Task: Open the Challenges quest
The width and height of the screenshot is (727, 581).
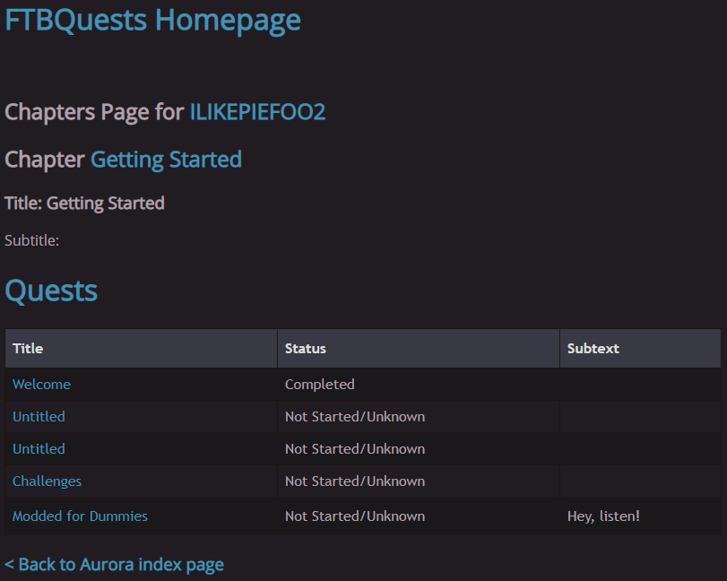Action: tap(47, 481)
